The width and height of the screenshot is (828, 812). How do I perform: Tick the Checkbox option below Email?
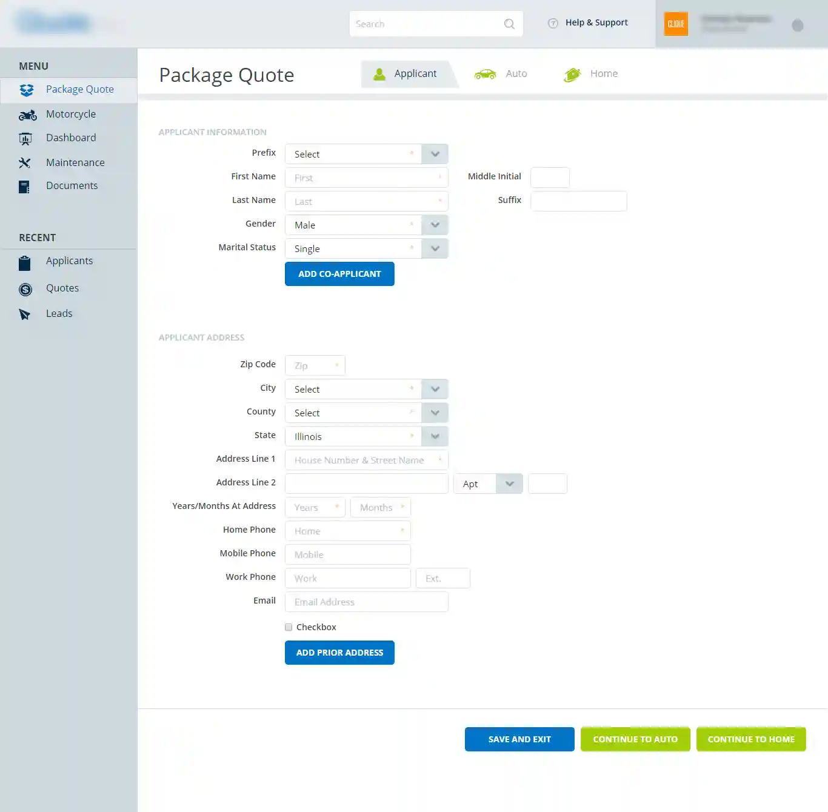pos(289,627)
